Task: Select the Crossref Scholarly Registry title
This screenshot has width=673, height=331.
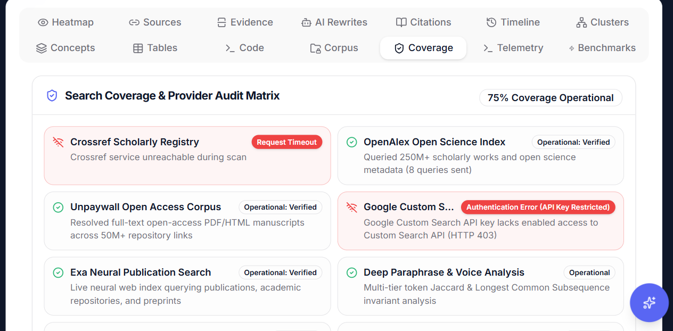Action: (x=135, y=142)
